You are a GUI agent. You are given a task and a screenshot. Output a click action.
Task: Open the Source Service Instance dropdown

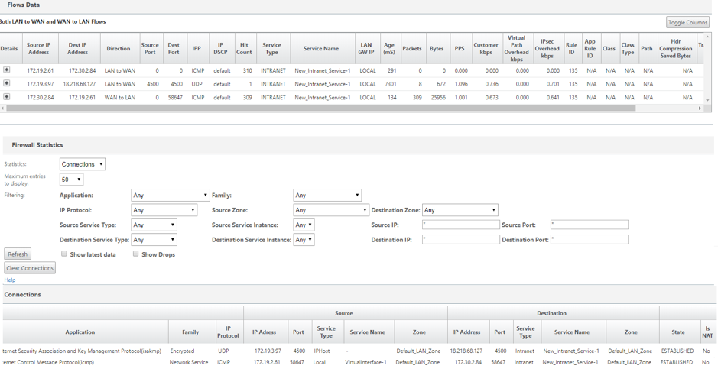click(304, 225)
